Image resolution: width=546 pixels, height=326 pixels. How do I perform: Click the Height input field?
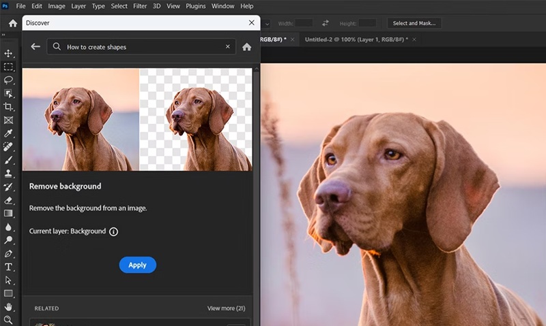click(367, 23)
